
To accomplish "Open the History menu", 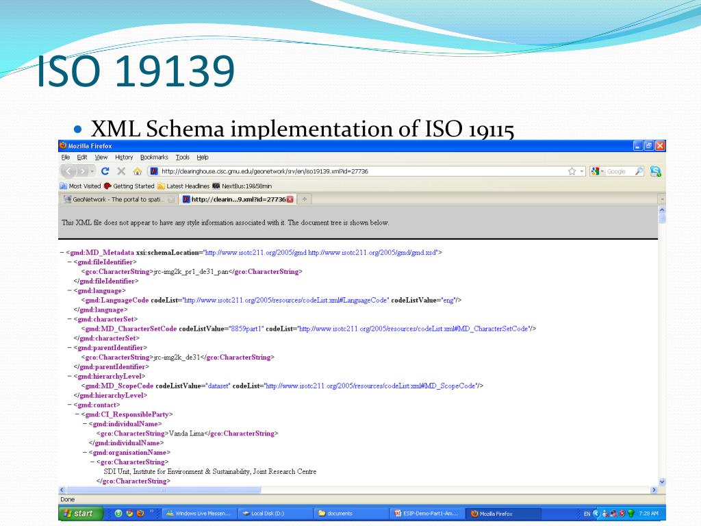I will tap(124, 158).
